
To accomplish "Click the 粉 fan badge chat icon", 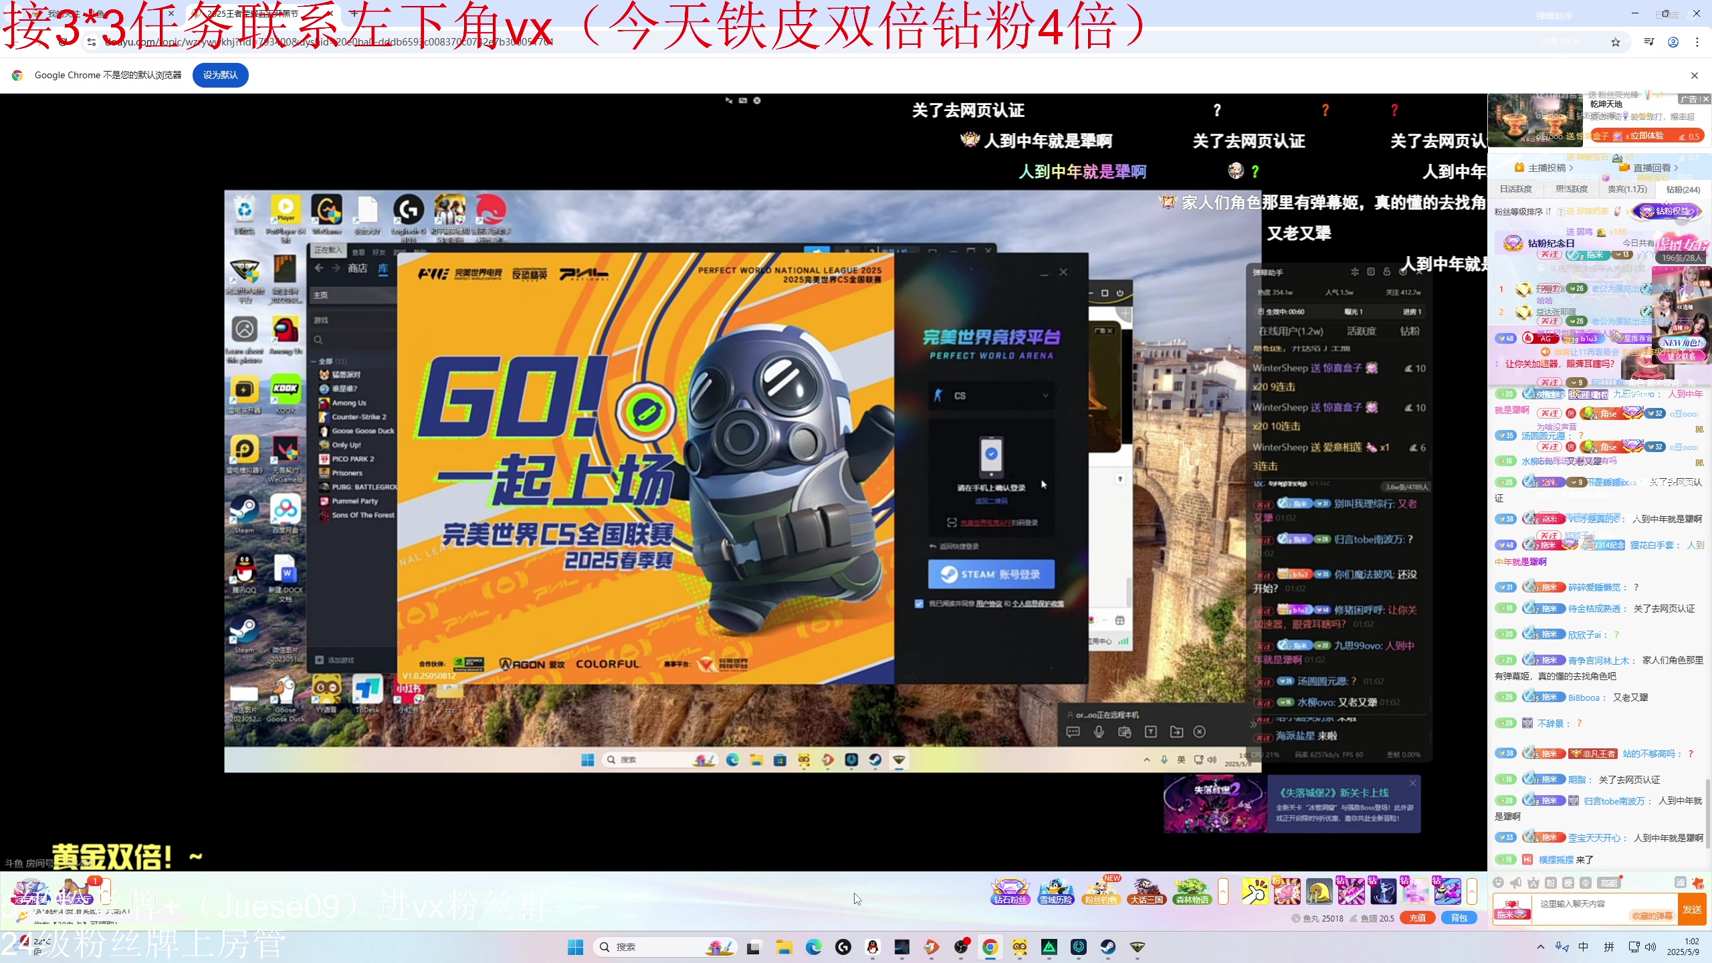I will click(1551, 883).
